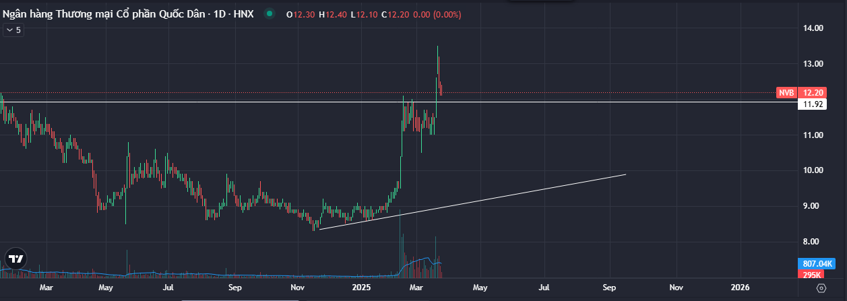The image size is (847, 301).
Task: Click the change value 0.00 (0.00%)
Action: point(437,14)
